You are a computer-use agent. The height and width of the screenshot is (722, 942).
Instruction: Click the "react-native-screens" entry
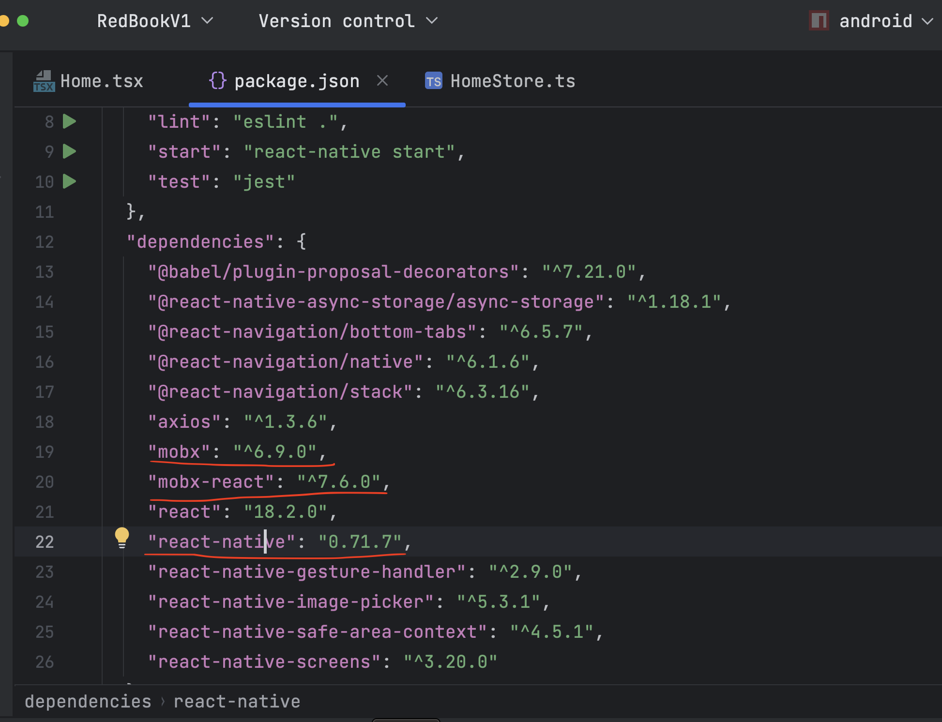tap(264, 662)
